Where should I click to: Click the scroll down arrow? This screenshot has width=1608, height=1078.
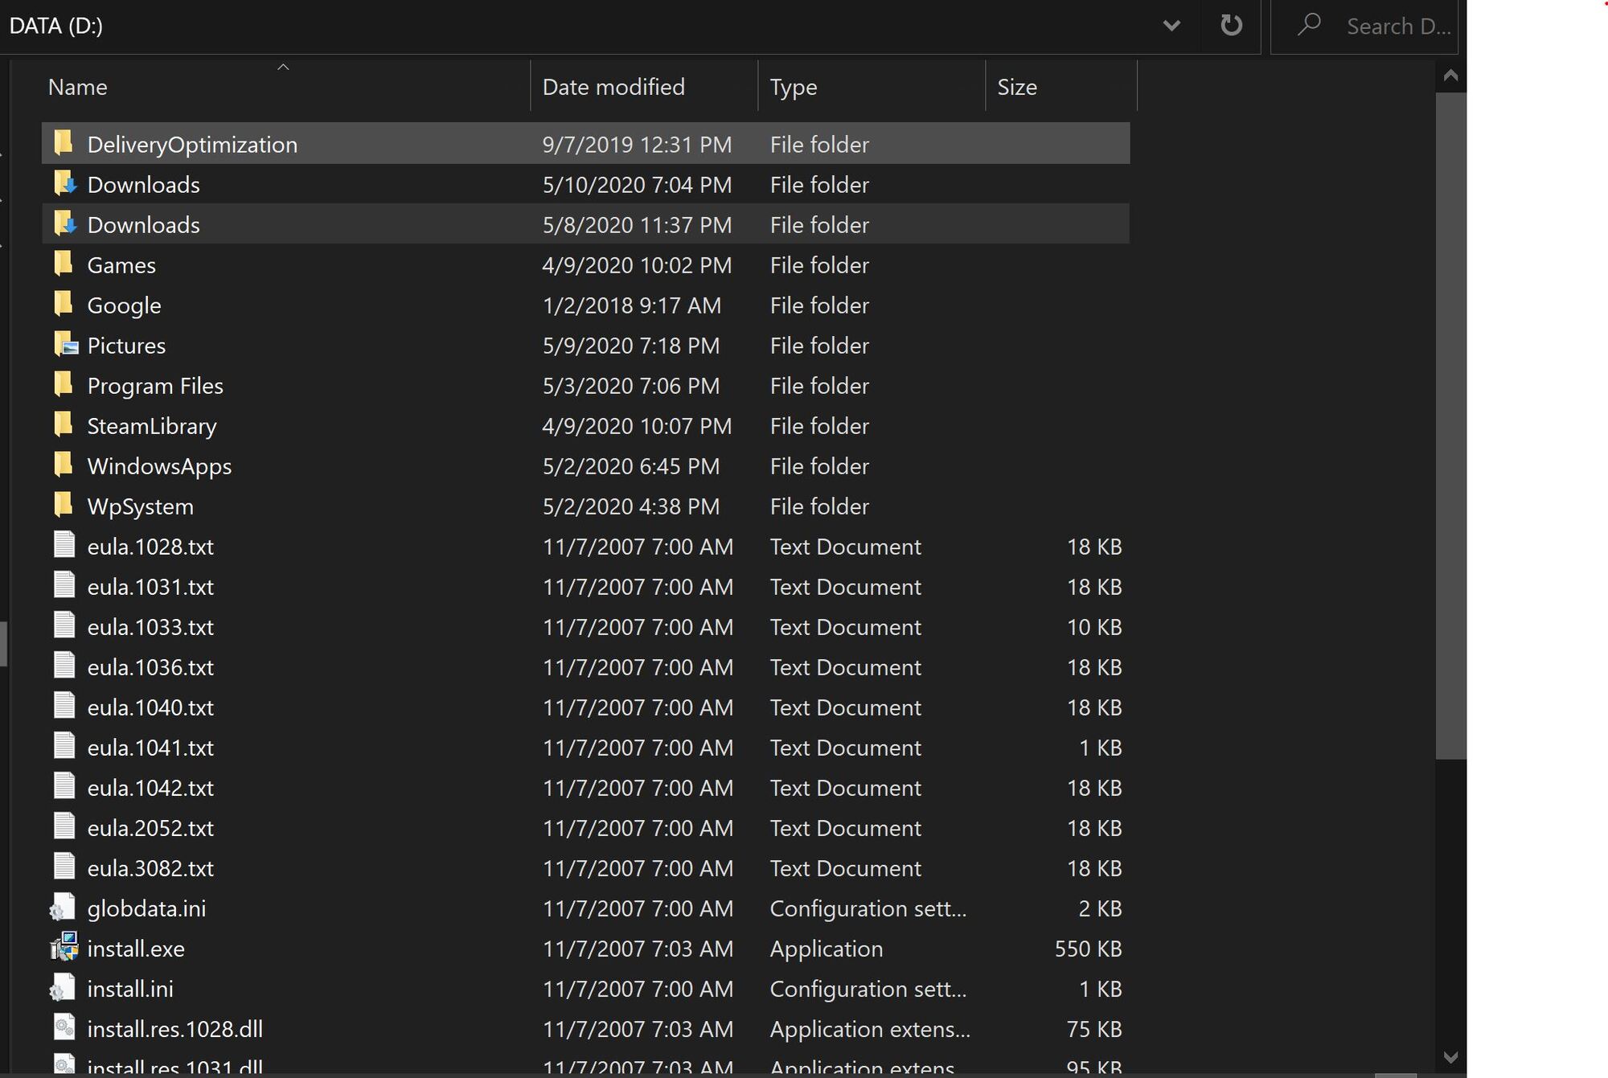[1450, 1057]
